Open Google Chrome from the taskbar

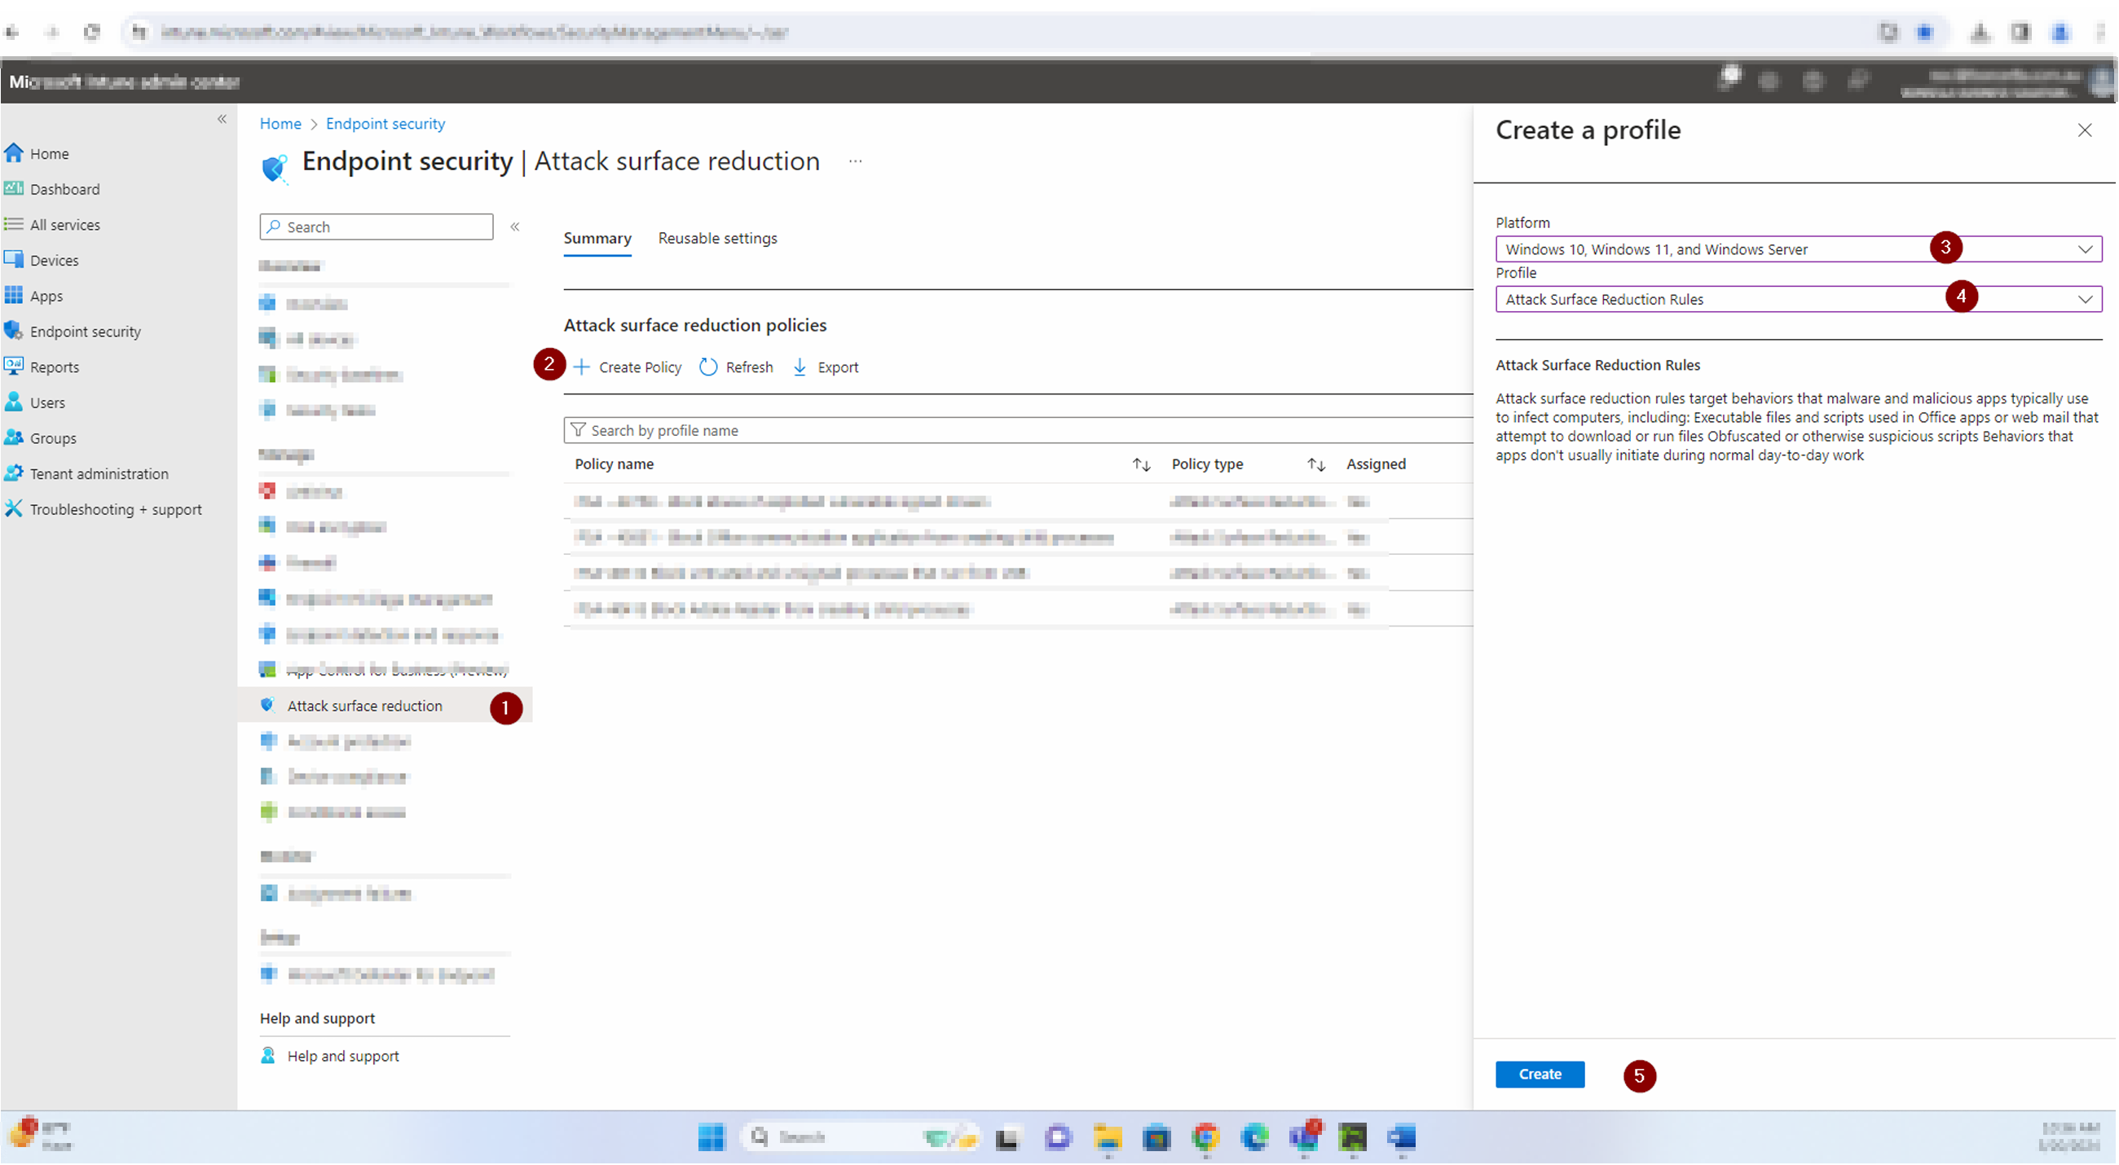(1206, 1138)
